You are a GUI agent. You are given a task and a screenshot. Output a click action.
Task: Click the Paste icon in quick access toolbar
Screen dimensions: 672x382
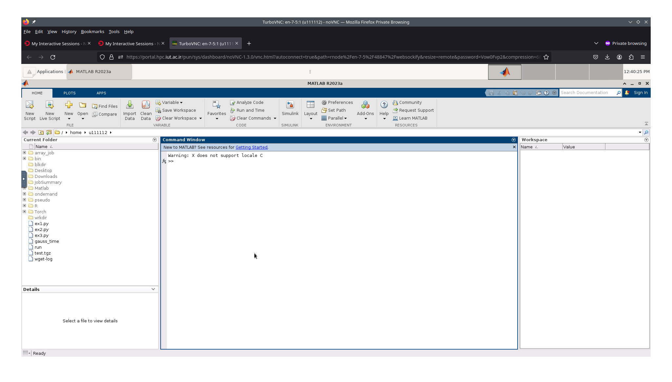tap(515, 93)
